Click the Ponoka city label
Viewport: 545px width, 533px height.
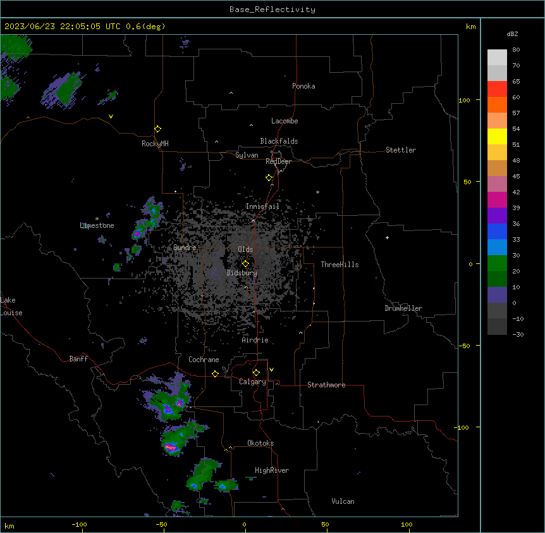pos(303,86)
